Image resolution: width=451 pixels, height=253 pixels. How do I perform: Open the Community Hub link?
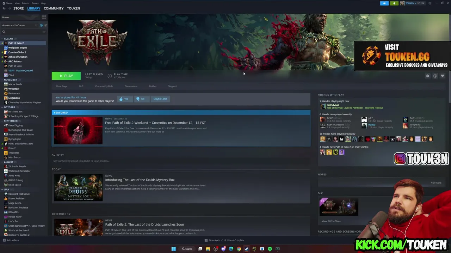[104, 86]
